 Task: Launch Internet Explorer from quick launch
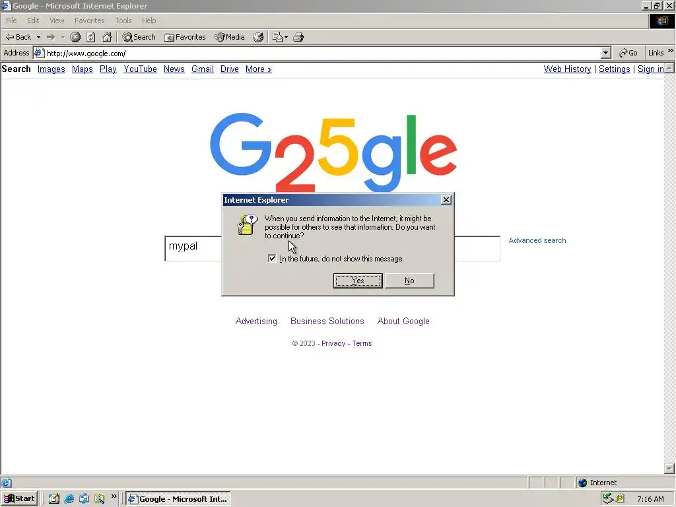pos(69,499)
